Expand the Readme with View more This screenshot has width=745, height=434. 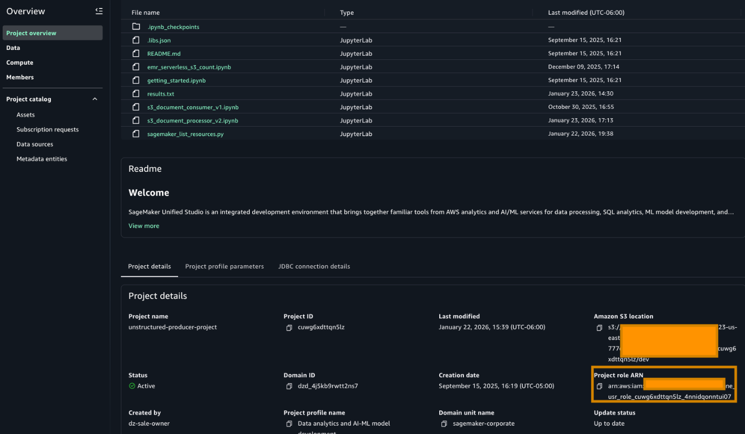[x=143, y=226]
